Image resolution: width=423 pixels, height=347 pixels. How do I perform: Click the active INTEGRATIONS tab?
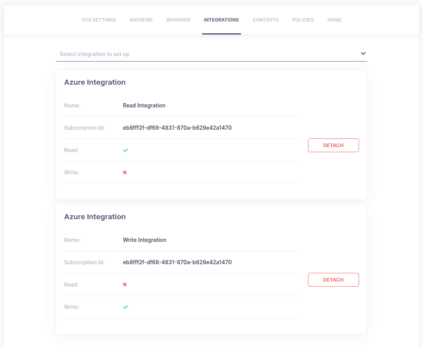click(x=221, y=20)
